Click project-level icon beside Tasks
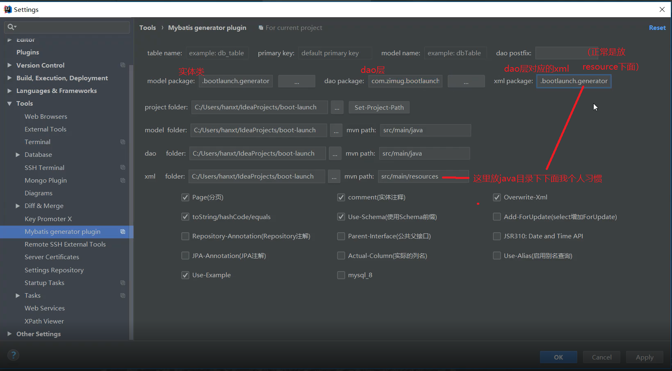Screen dimensions: 672x371 (x=123, y=295)
